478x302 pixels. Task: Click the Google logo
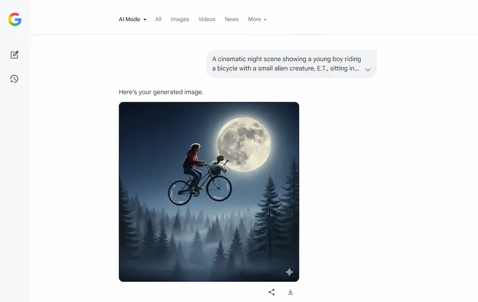tap(15, 20)
